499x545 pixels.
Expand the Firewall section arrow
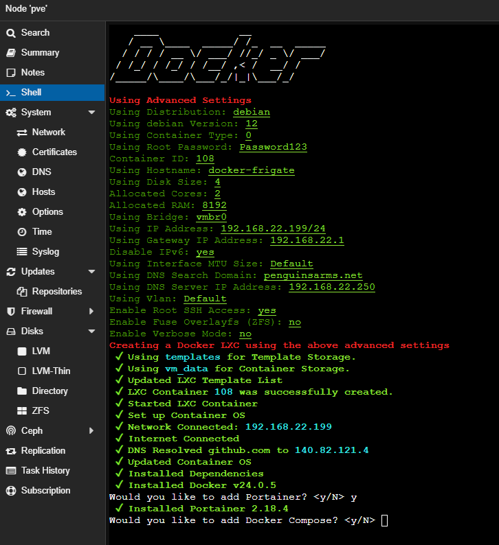click(x=91, y=312)
